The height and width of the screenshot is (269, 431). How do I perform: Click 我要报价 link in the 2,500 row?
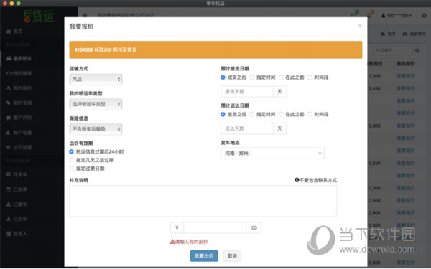click(x=406, y=76)
